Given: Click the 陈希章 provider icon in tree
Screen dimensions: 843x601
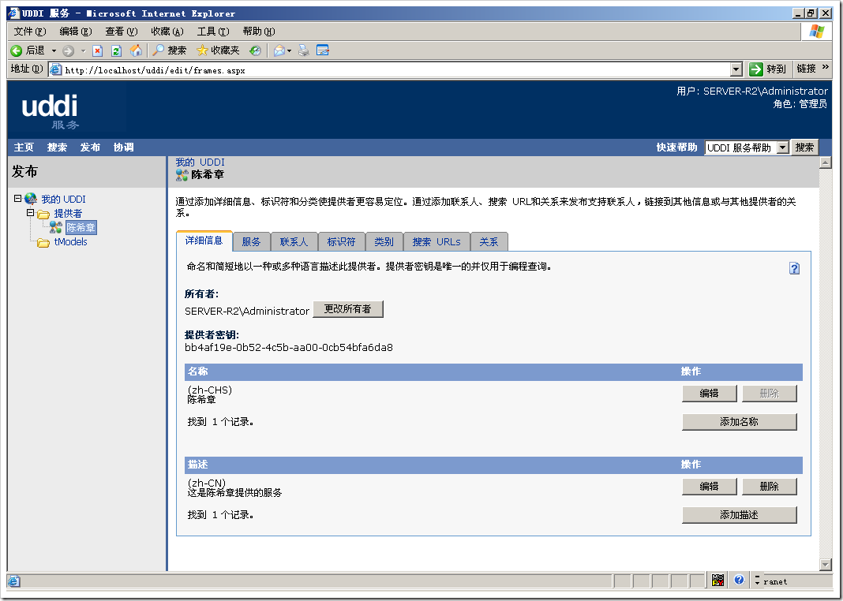Looking at the screenshot, I should coord(55,227).
